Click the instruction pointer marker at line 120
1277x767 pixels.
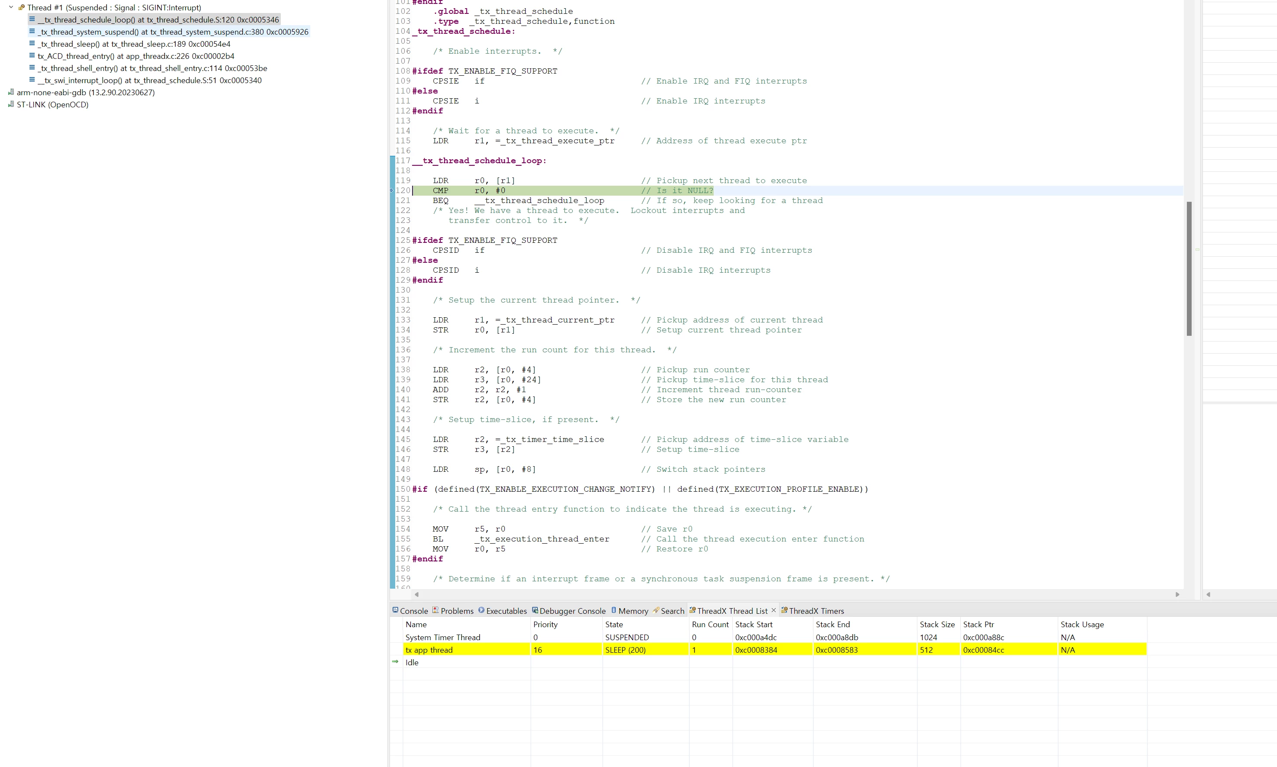392,190
